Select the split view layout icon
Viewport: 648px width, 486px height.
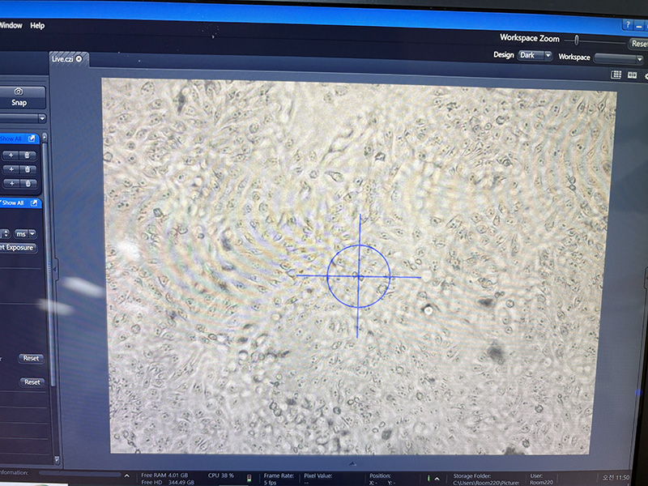click(x=632, y=75)
